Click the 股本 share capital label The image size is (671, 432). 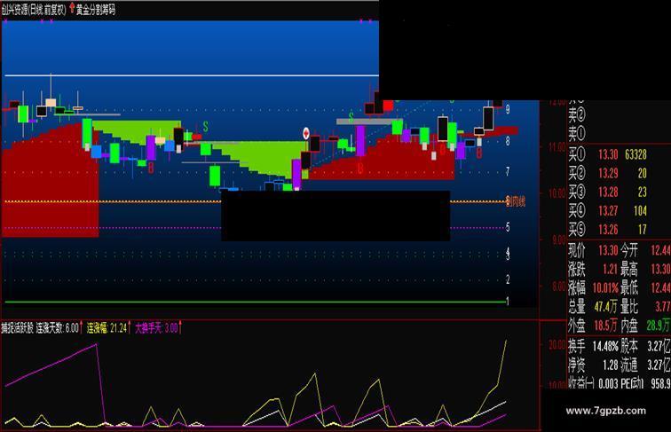pyautogui.click(x=629, y=346)
